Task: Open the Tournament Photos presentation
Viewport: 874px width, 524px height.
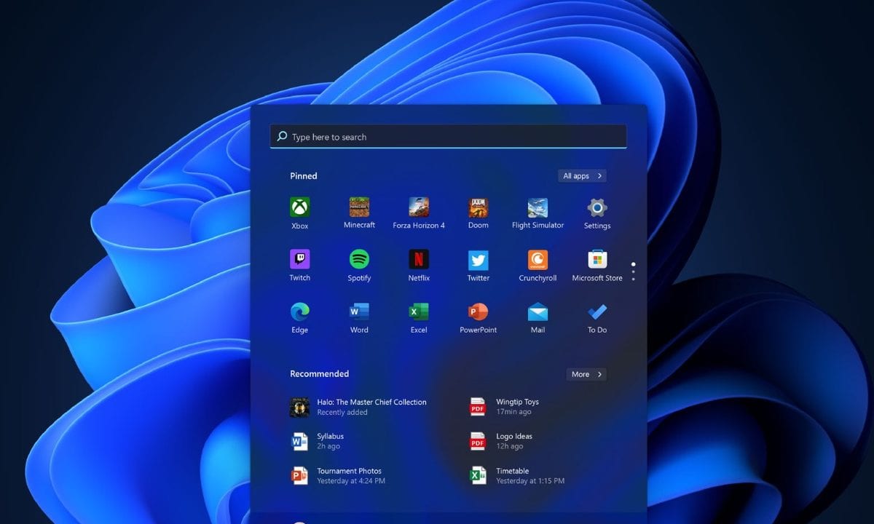Action: 338,475
